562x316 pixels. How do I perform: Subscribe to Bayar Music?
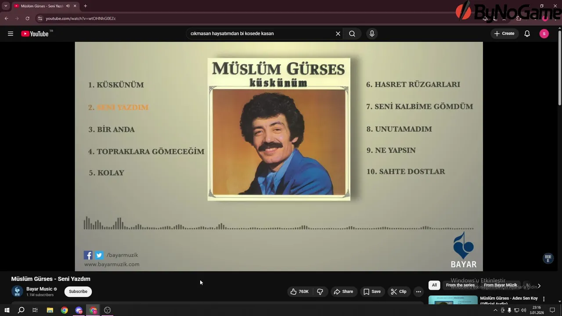78,291
